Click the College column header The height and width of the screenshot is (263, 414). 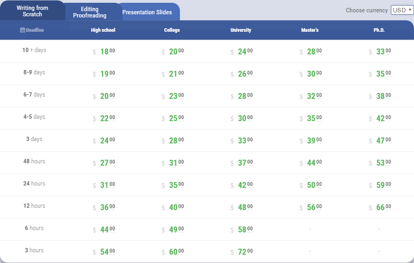coord(172,30)
